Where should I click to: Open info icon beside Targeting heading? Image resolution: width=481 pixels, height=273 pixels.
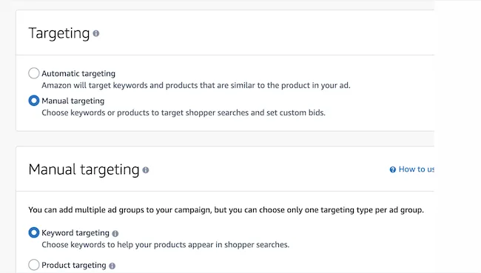(96, 33)
